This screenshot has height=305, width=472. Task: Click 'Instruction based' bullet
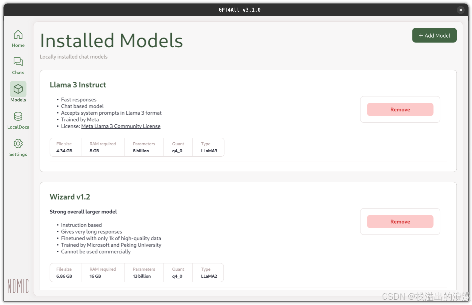point(81,225)
